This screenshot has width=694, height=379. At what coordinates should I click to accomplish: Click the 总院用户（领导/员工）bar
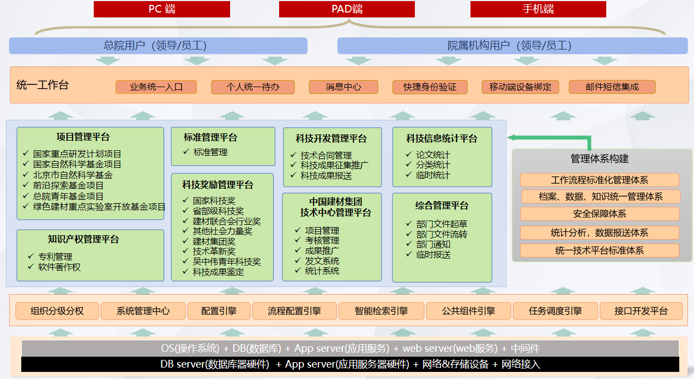coord(158,46)
